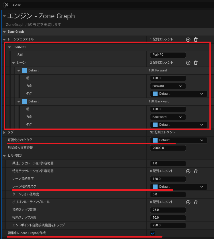Collapse the エンジン - Zone Graph section
Screen dimensions: 214x239
(4, 16)
